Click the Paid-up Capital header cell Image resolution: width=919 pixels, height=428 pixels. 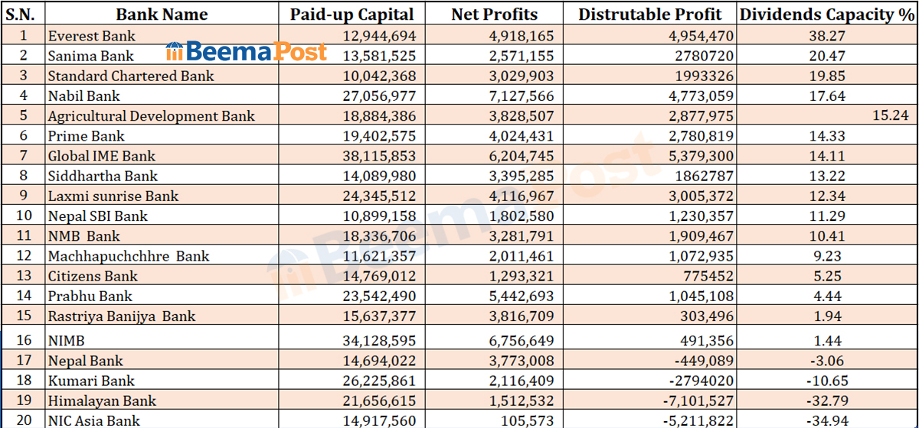tap(352, 15)
